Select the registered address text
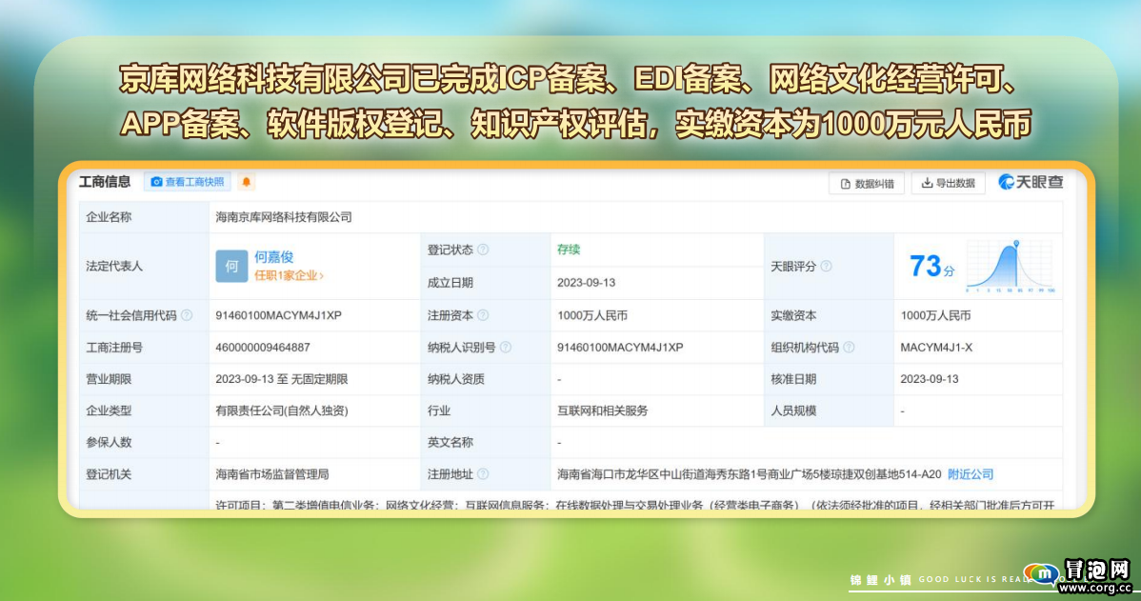Viewport: 1141px width, 601px height. [749, 473]
